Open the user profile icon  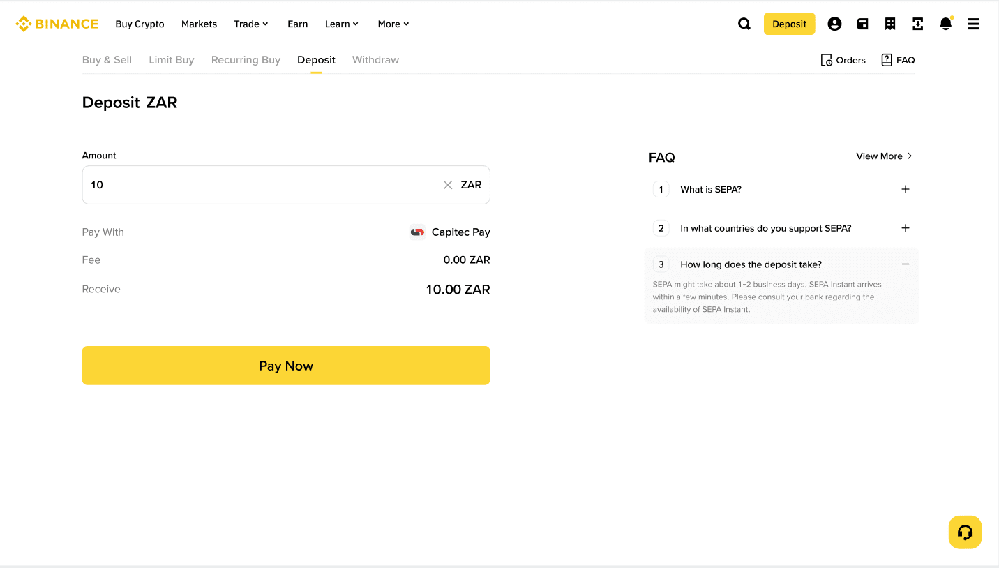click(x=834, y=24)
